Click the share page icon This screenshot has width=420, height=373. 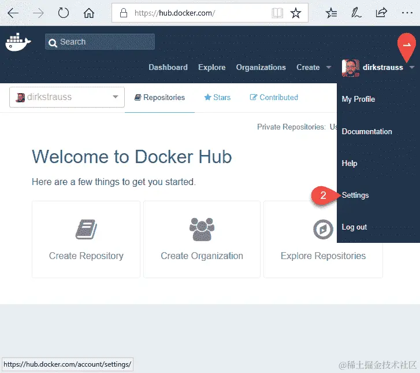381,13
